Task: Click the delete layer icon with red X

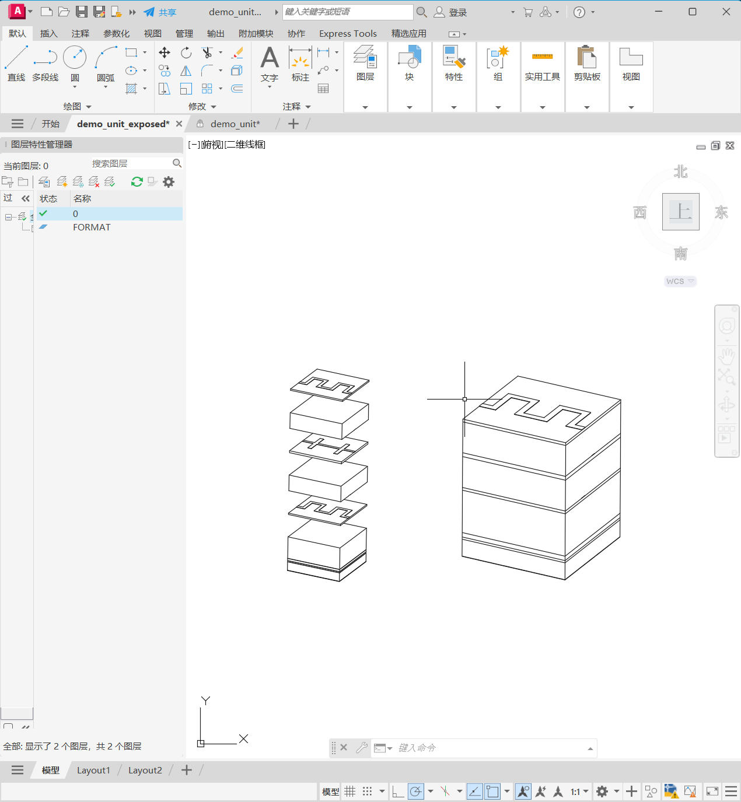Action: 94,182
